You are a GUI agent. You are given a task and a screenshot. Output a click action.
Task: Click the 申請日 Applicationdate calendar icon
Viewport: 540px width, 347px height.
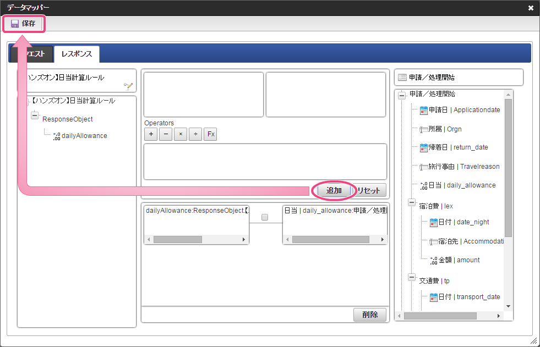(424, 111)
